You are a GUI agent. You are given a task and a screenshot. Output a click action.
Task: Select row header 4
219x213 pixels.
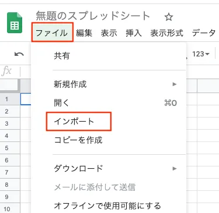tap(10, 136)
